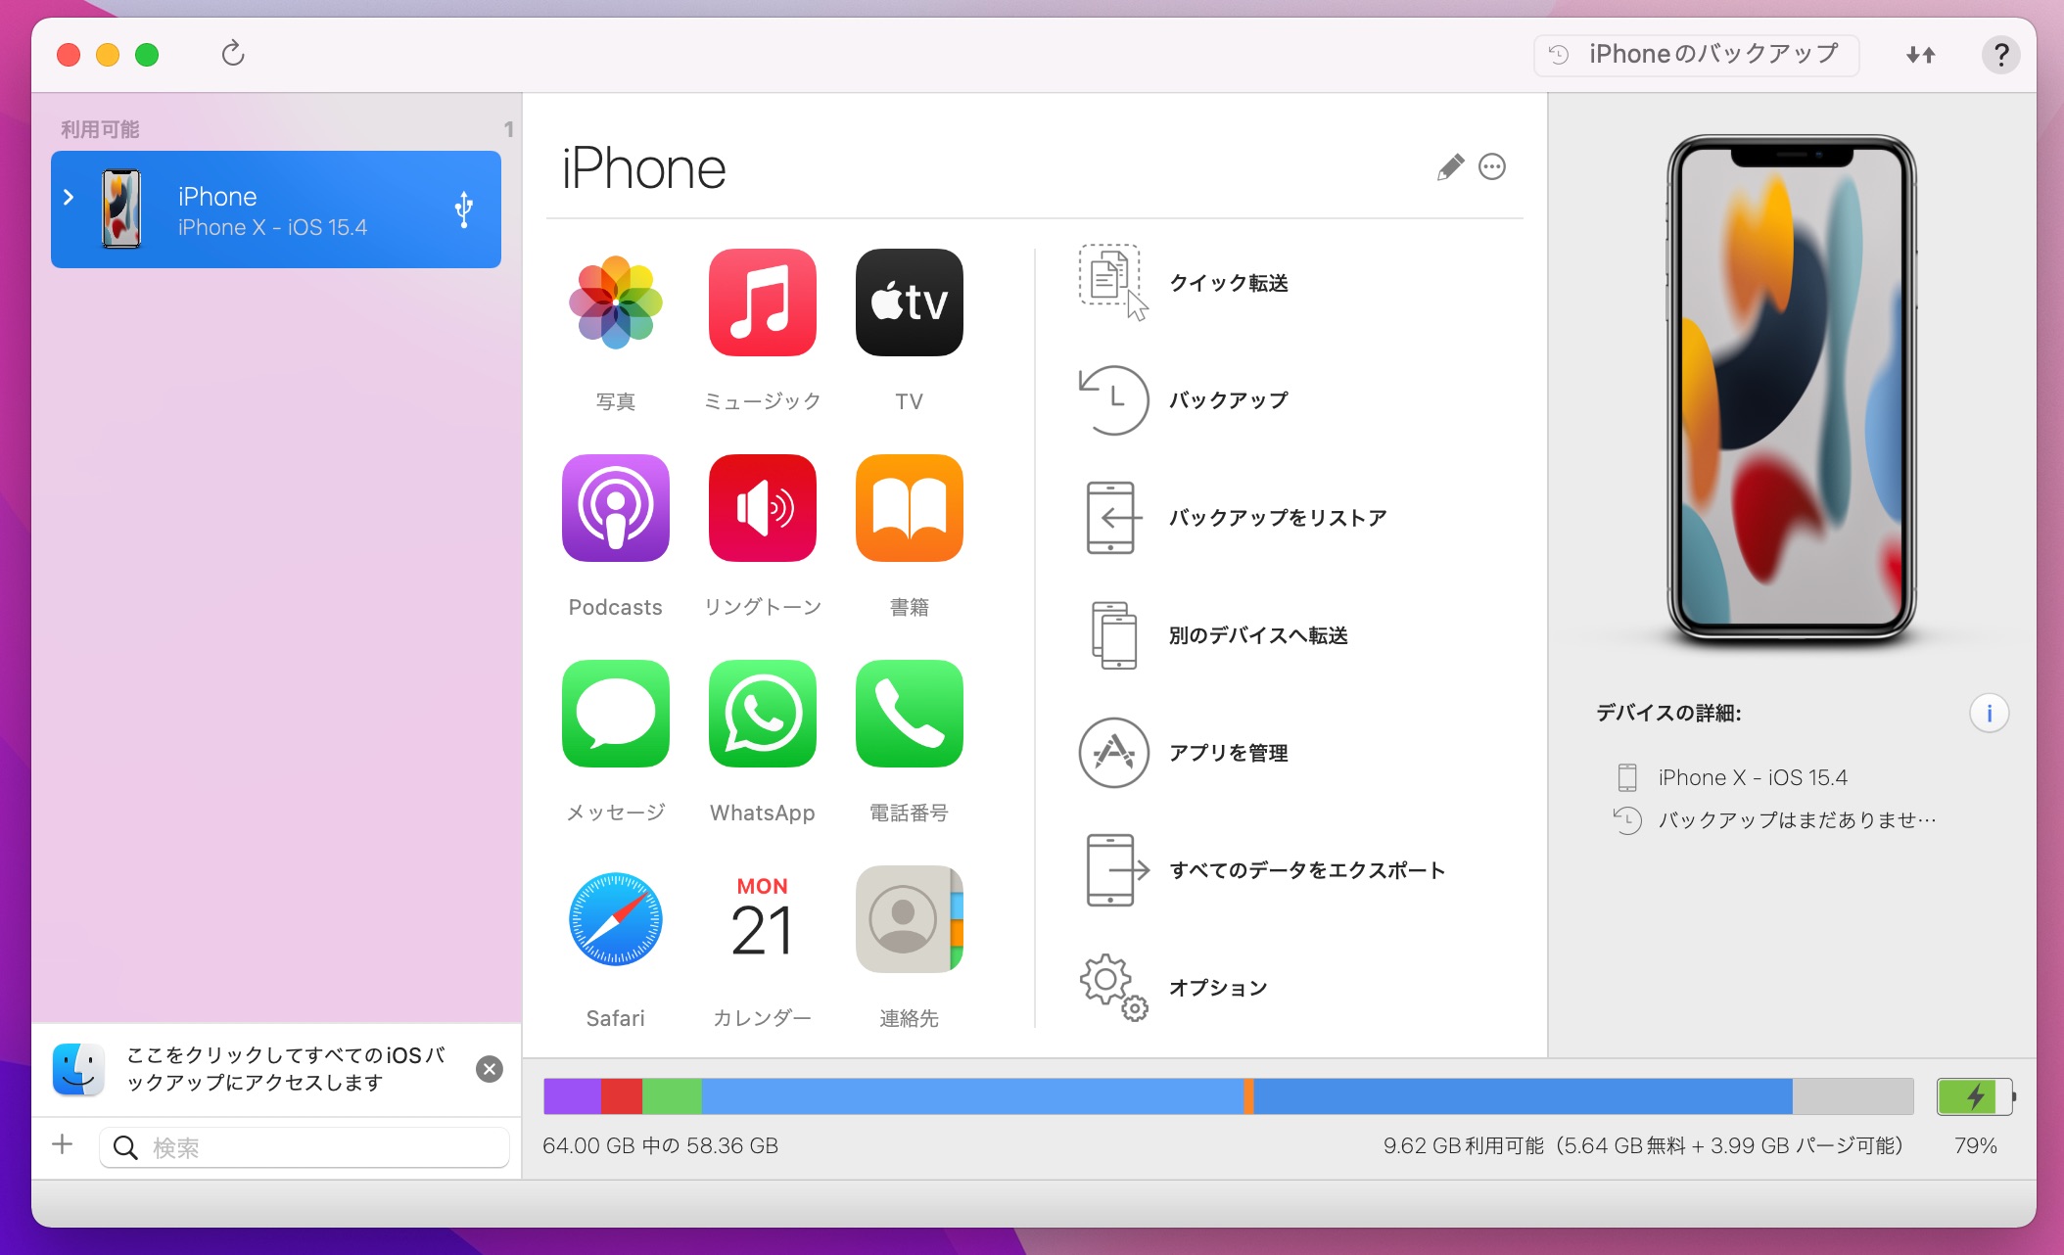Viewport: 2064px width, 1255px height.
Task: Dismiss the iOS backup access banner
Action: [x=490, y=1069]
